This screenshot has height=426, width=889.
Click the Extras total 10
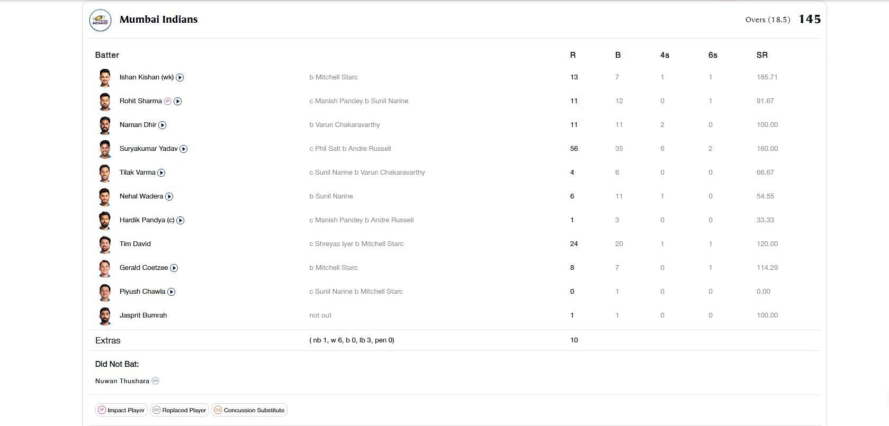point(574,340)
